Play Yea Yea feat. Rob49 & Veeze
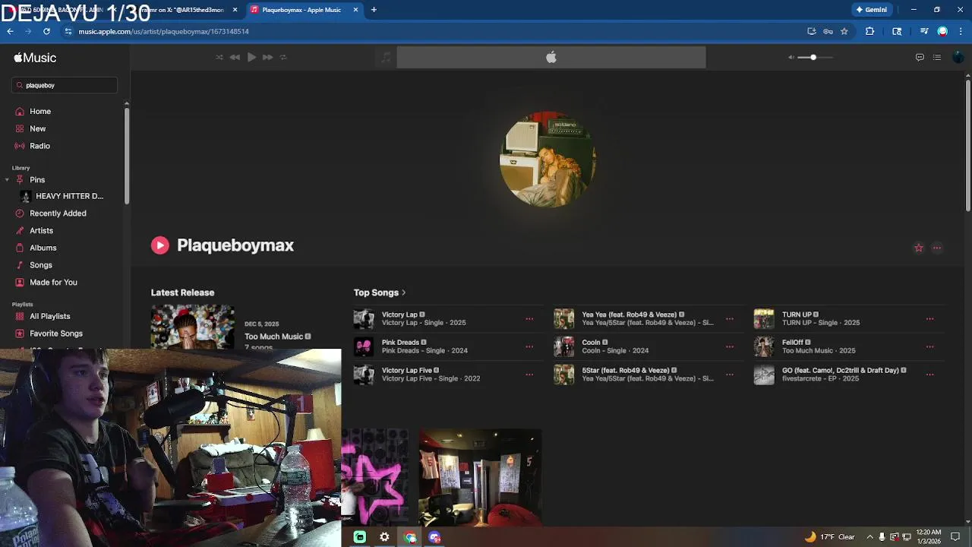The image size is (972, 547). 564,318
